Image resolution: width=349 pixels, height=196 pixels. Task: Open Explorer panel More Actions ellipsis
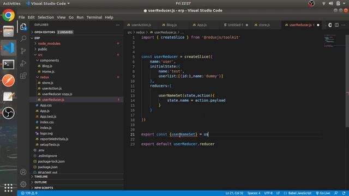point(118,25)
